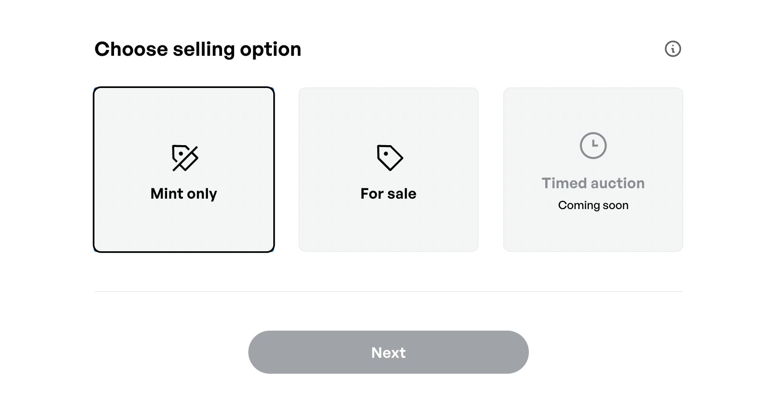779x410 pixels.
Task: Click the "Choose selling option" heading
Action: point(198,49)
